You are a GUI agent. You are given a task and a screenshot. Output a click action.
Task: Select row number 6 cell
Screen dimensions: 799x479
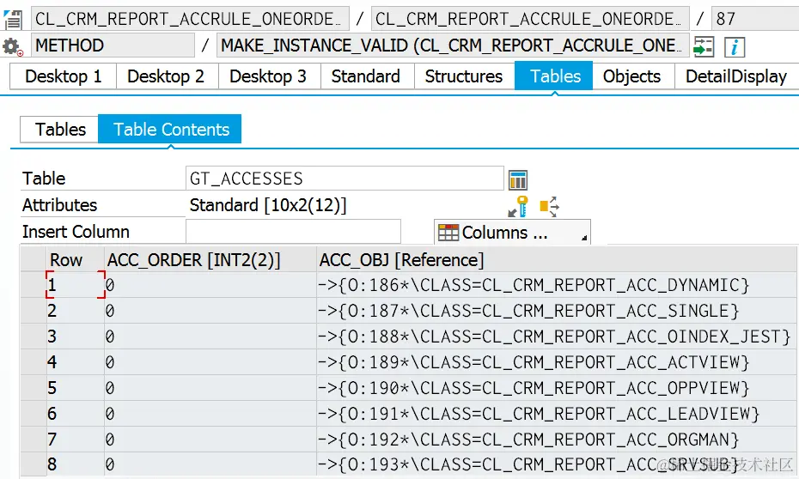point(75,414)
